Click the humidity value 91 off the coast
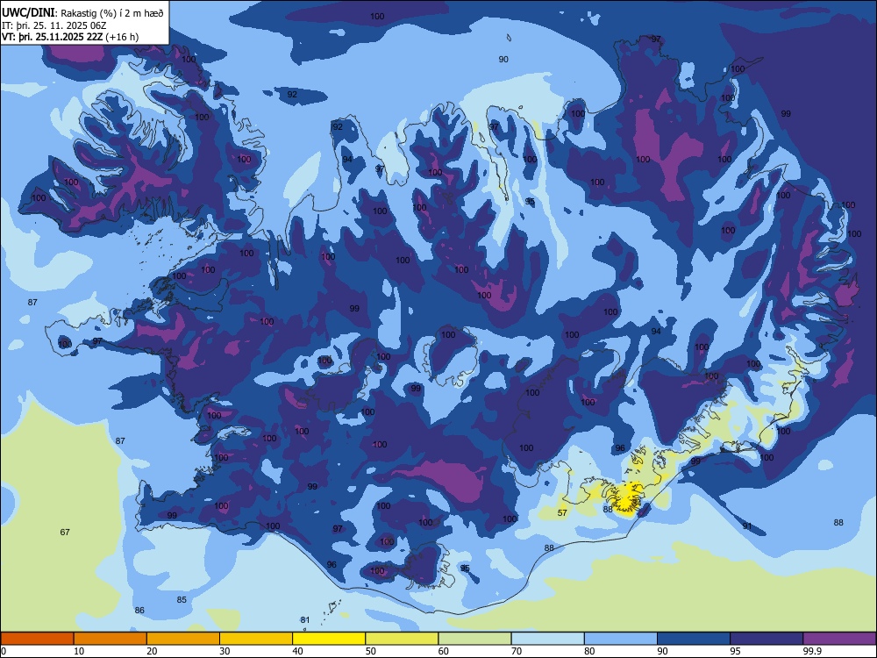 point(747,526)
